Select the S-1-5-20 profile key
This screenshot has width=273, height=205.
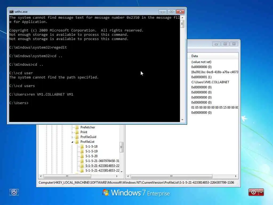coord(91,156)
